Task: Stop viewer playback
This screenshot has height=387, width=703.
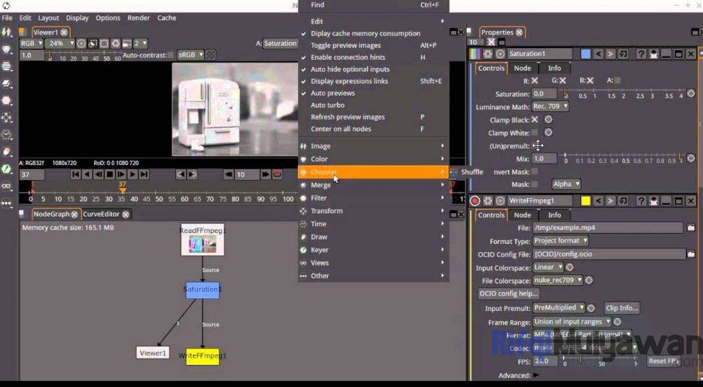Action: tap(110, 174)
